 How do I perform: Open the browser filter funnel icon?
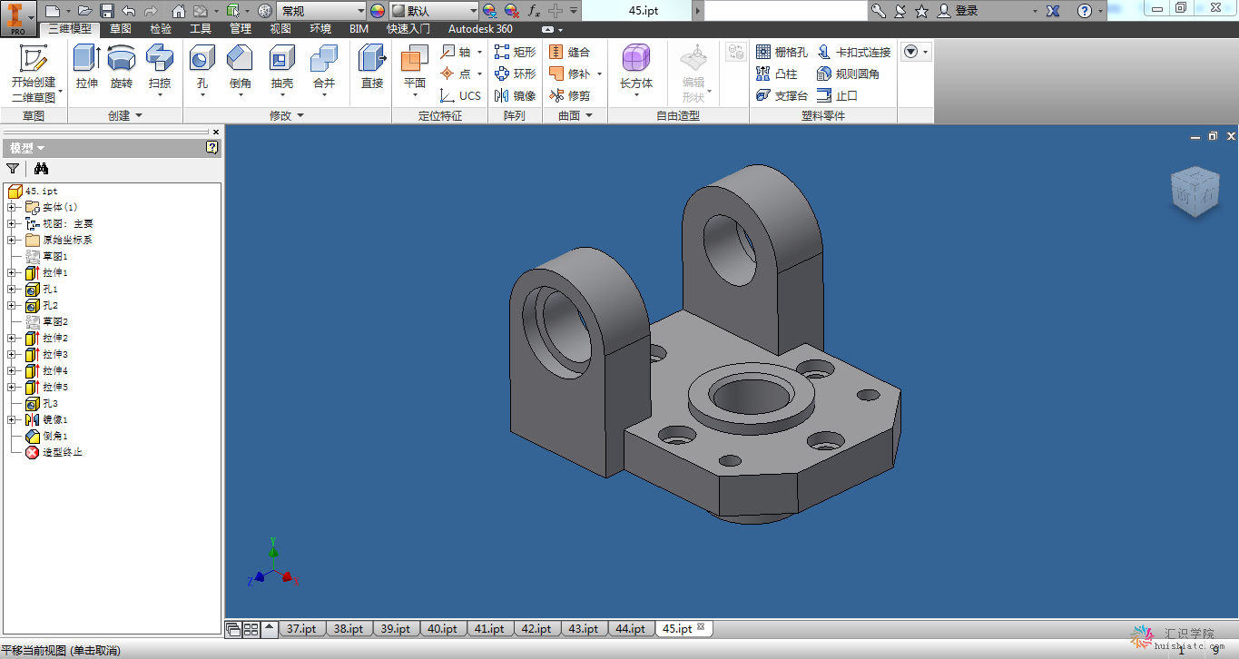(x=13, y=168)
